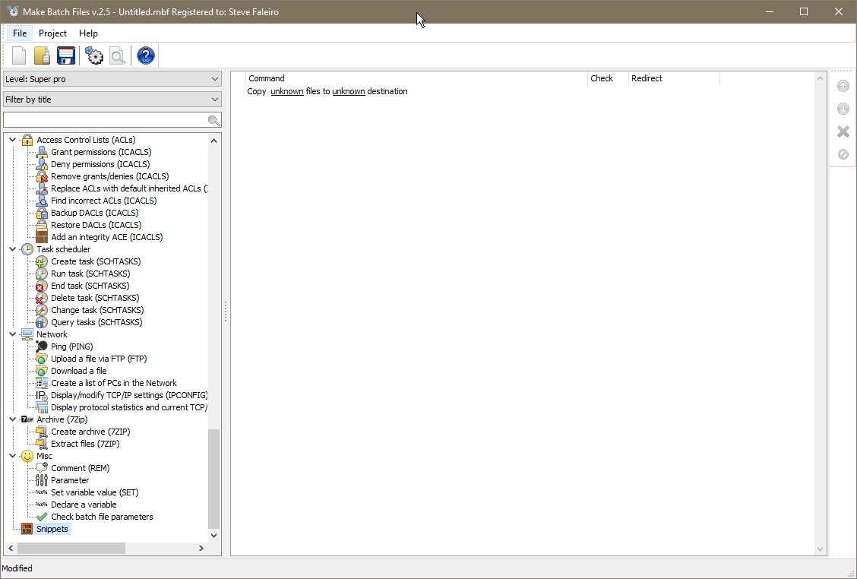
Task: Click the unknown destination link
Action: pos(349,91)
